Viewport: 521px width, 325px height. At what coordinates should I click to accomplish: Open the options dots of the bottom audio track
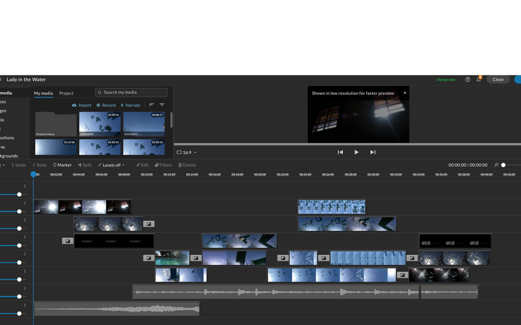point(25,305)
